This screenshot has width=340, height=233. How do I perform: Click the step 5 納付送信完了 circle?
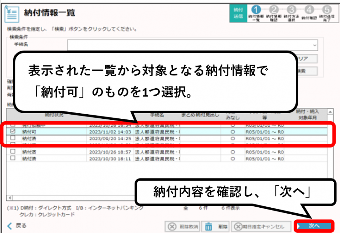pos(326,10)
